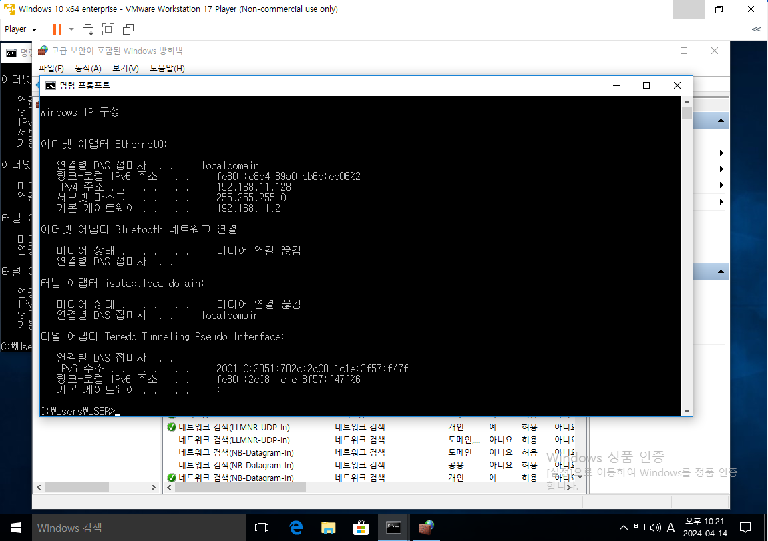Click the VMware Workstation title bar icon
The width and height of the screenshot is (768, 541).
point(9,9)
